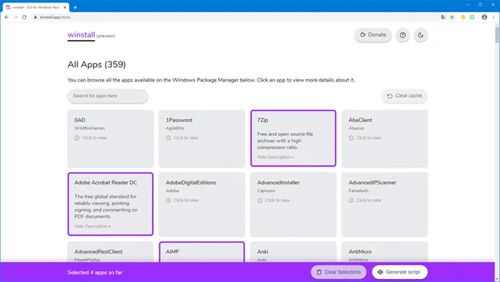Viewport: 500px width, 282px height.
Task: Select the AdobeDigitalEditions card
Action: coord(202,204)
